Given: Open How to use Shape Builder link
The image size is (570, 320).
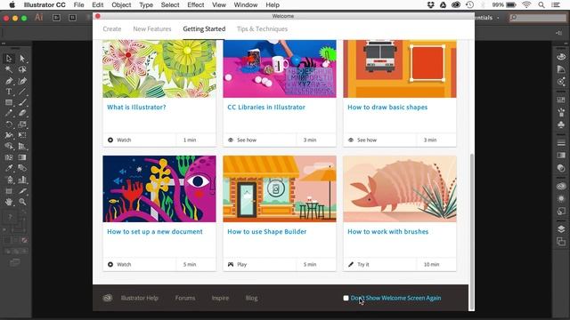Looking at the screenshot, I should (x=267, y=231).
